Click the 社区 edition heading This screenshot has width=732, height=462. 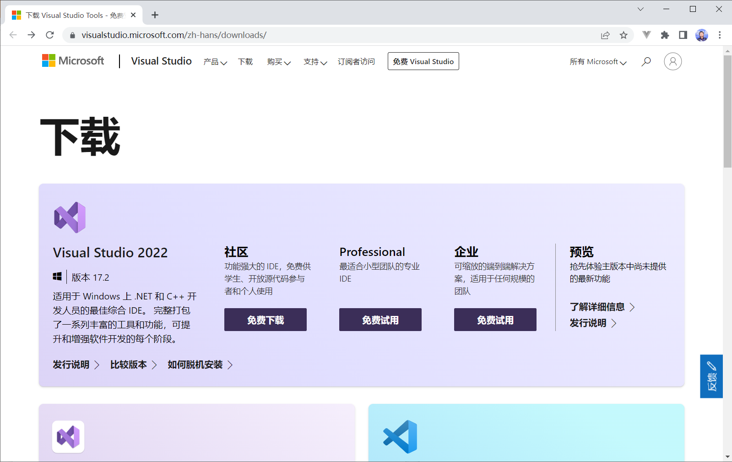tap(236, 252)
